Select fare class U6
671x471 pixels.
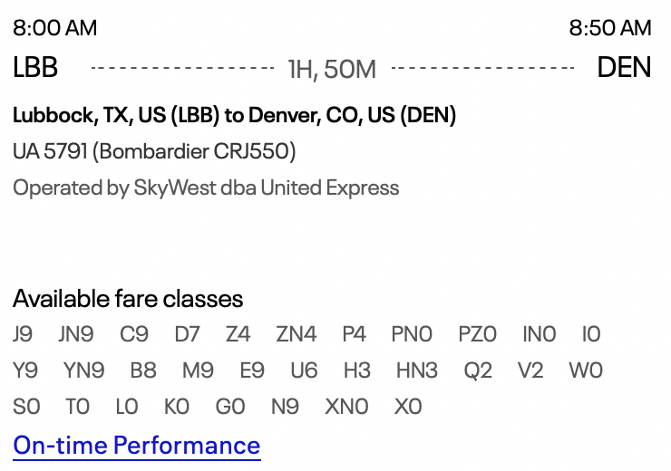pyautogui.click(x=304, y=370)
